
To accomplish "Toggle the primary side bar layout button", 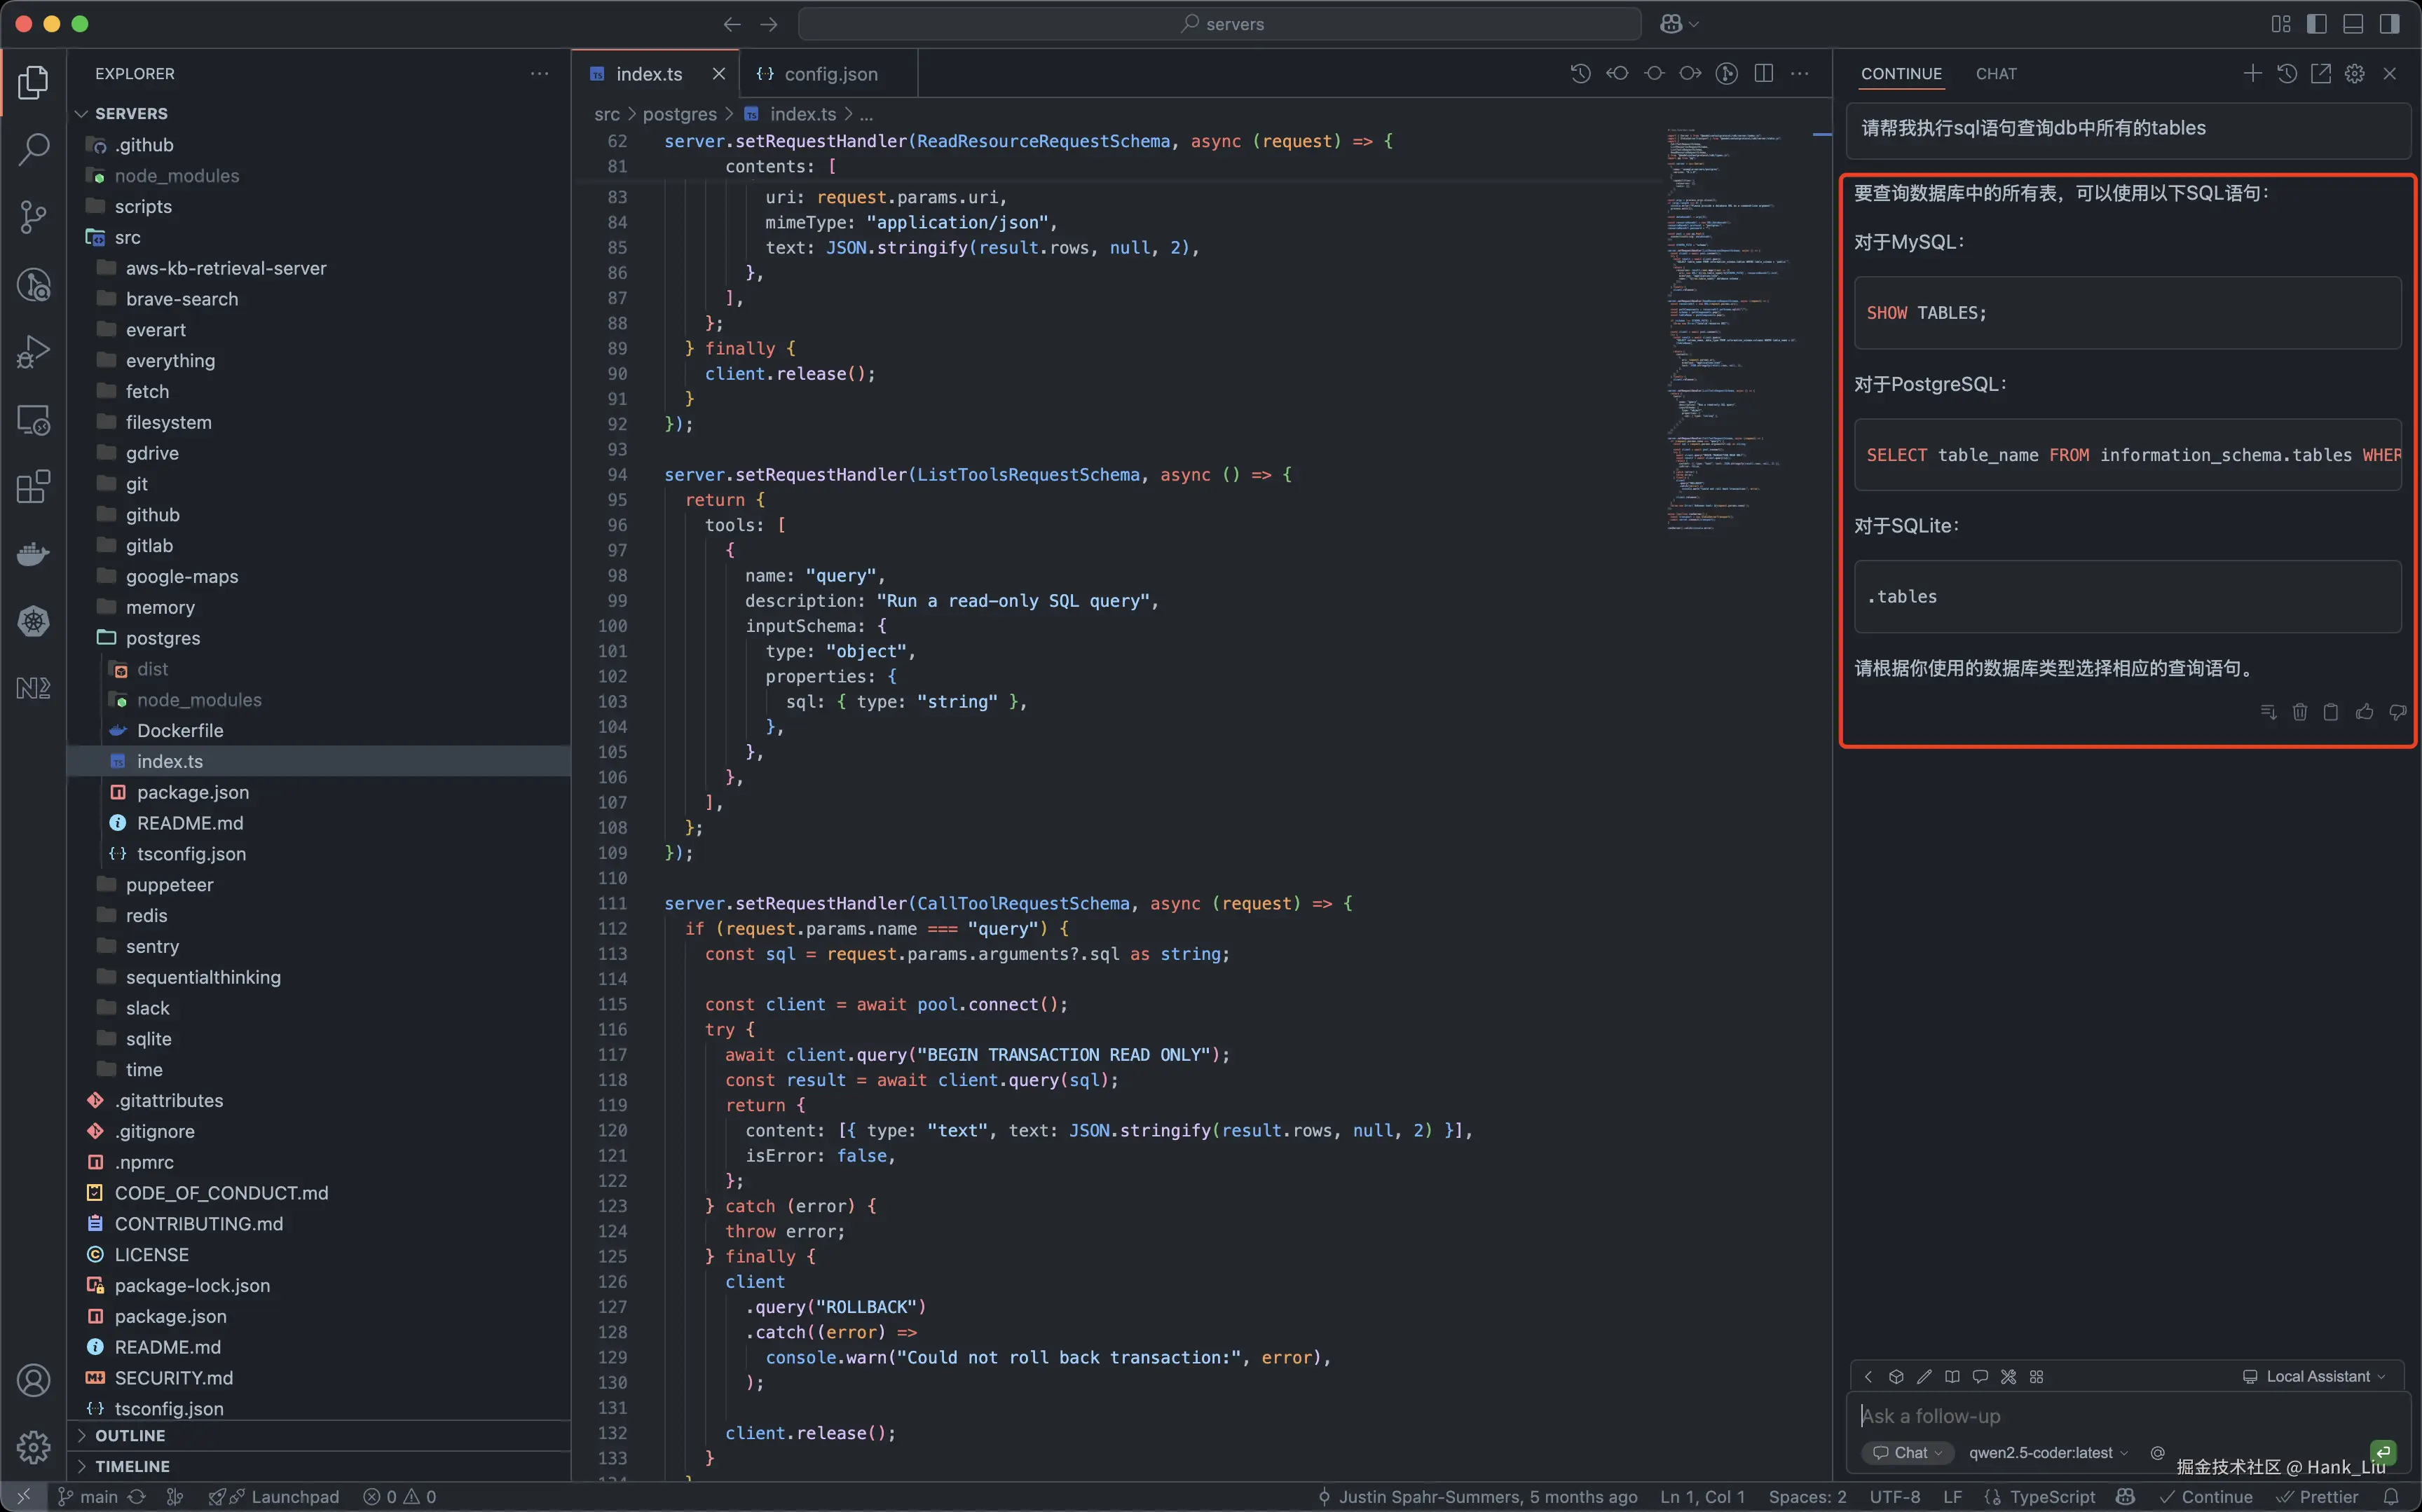I will click(2317, 24).
